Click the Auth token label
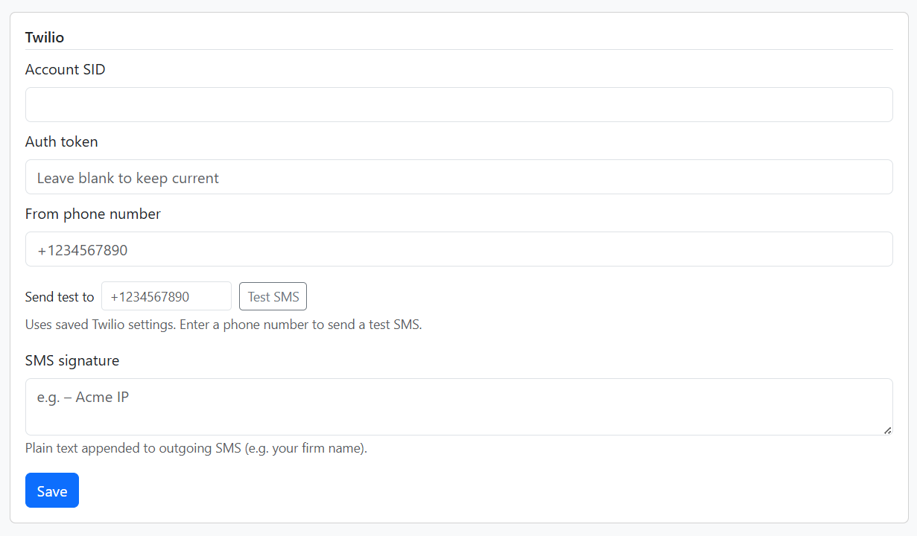 (62, 141)
